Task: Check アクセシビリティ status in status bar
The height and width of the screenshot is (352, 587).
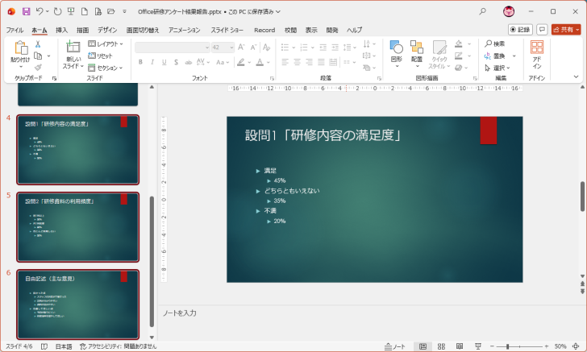Action: pyautogui.click(x=119, y=346)
